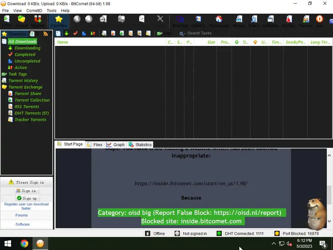Open the Software link in side panel
333x250 pixels.
[22, 225]
